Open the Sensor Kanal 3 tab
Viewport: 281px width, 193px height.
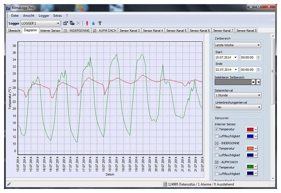click(130, 30)
